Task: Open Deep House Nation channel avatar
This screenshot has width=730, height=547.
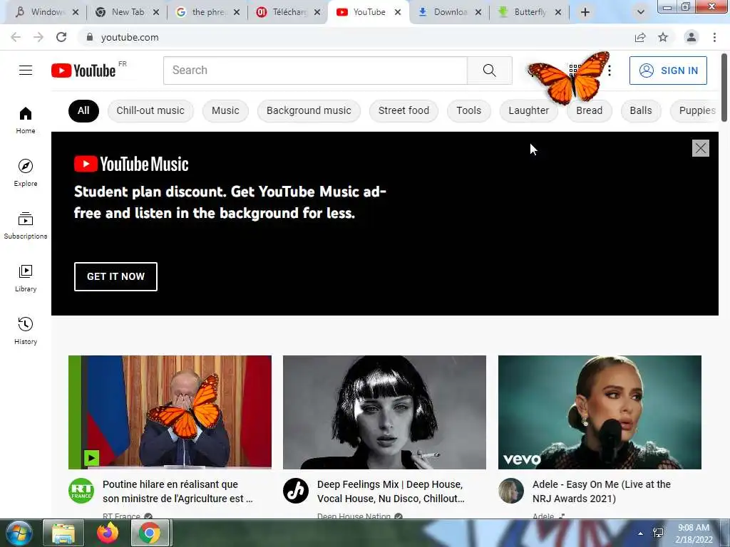Action: (x=296, y=491)
